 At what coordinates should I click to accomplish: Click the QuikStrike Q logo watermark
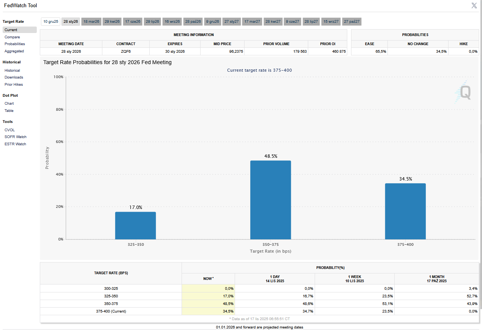pyautogui.click(x=463, y=92)
